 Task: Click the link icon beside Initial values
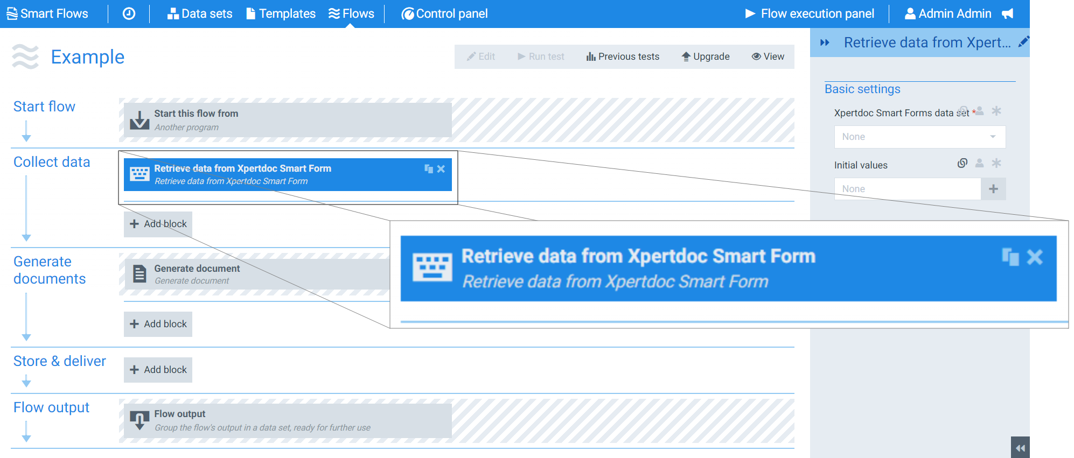click(x=963, y=163)
